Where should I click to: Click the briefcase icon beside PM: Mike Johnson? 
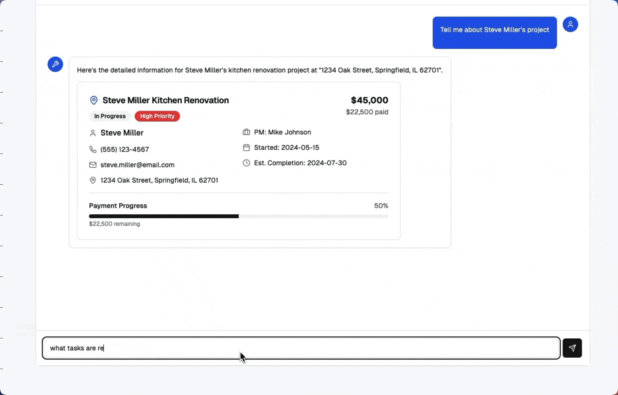coord(246,132)
